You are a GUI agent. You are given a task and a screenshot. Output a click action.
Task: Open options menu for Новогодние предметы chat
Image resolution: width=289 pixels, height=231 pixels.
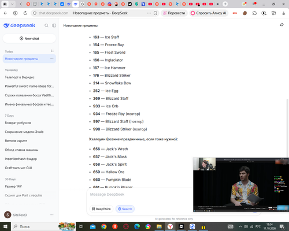pos(52,59)
